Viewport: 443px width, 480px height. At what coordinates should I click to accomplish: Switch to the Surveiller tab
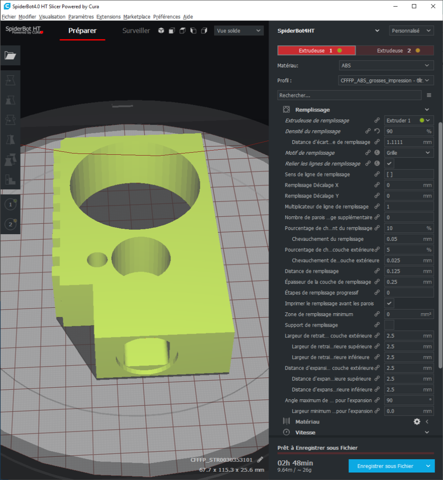click(136, 31)
